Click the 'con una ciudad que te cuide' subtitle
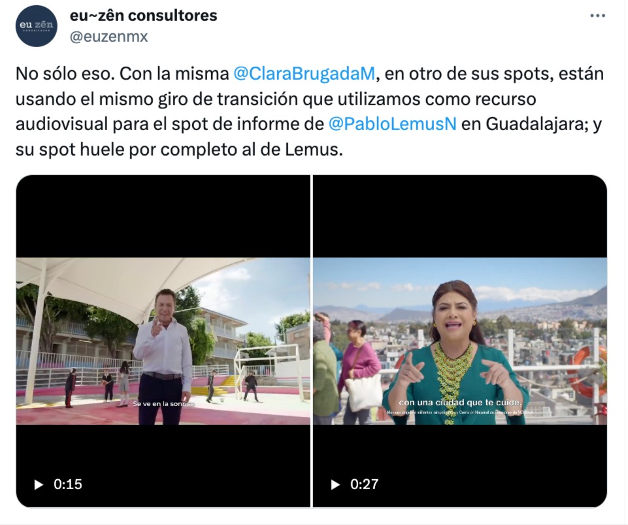Image resolution: width=628 pixels, height=525 pixels. pos(460,402)
